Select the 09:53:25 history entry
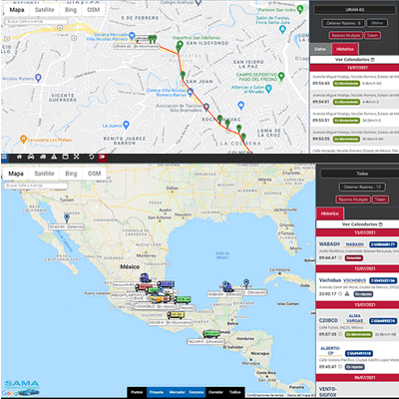This screenshot has height=399, width=399. coord(354,136)
